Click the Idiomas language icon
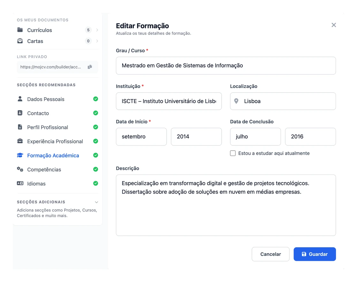Viewport: 357px width, 282px height. [20, 183]
